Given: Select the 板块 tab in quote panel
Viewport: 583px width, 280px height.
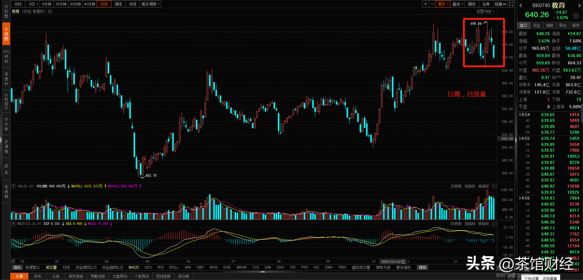Looking at the screenshot, I should pyautogui.click(x=576, y=25).
